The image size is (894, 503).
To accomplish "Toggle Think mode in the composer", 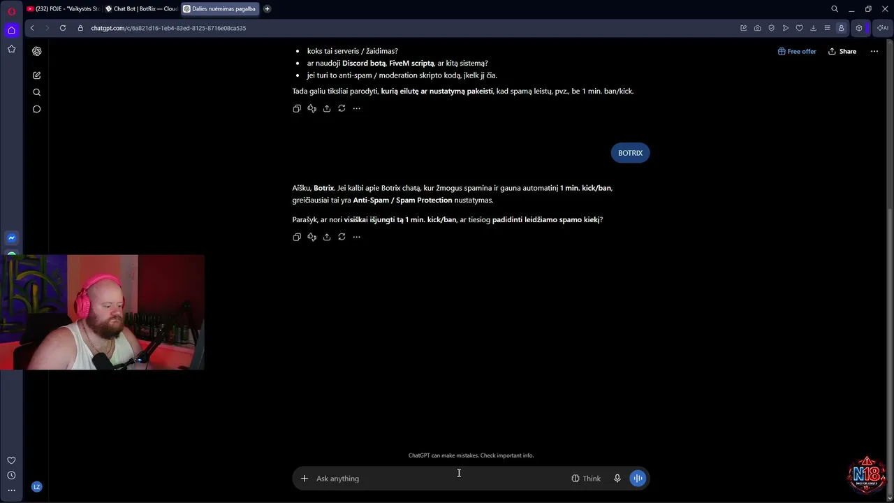I will click(x=586, y=479).
